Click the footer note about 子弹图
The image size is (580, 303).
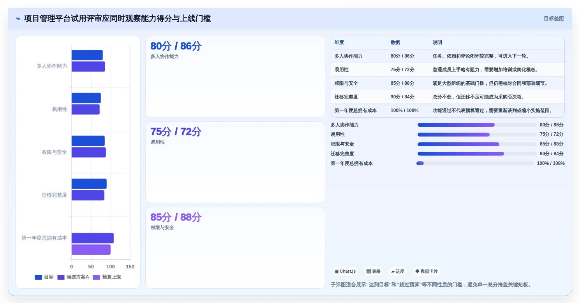pyautogui.click(x=431, y=285)
